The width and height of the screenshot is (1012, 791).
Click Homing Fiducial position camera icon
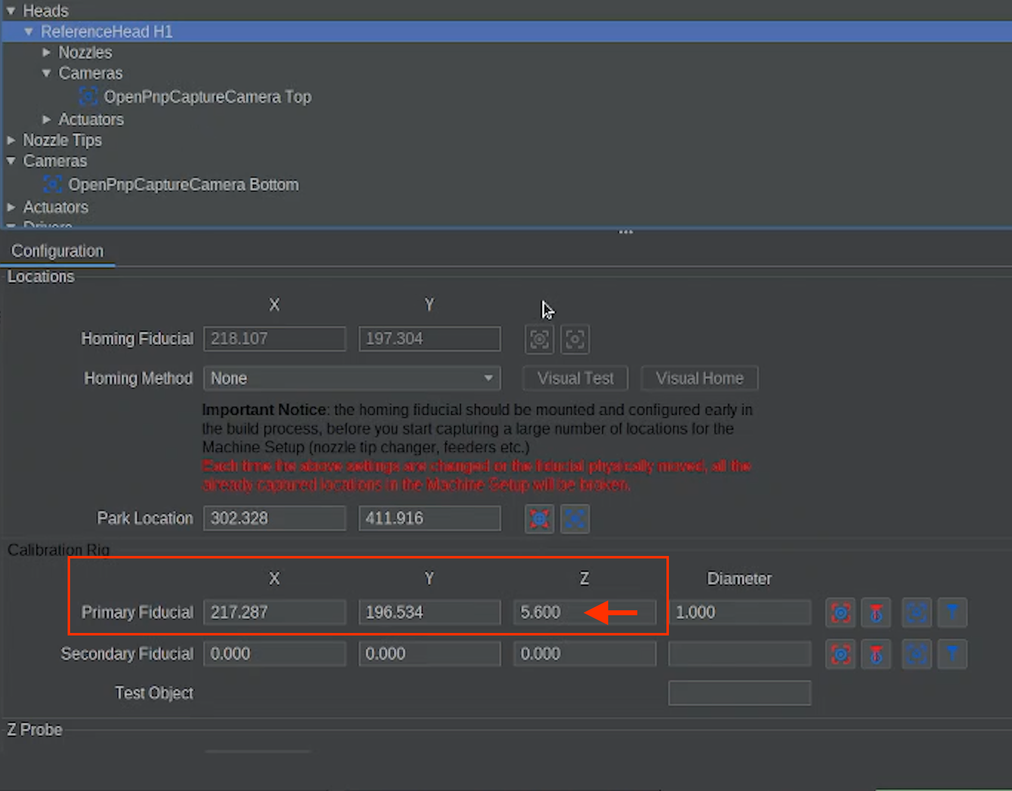coord(575,339)
